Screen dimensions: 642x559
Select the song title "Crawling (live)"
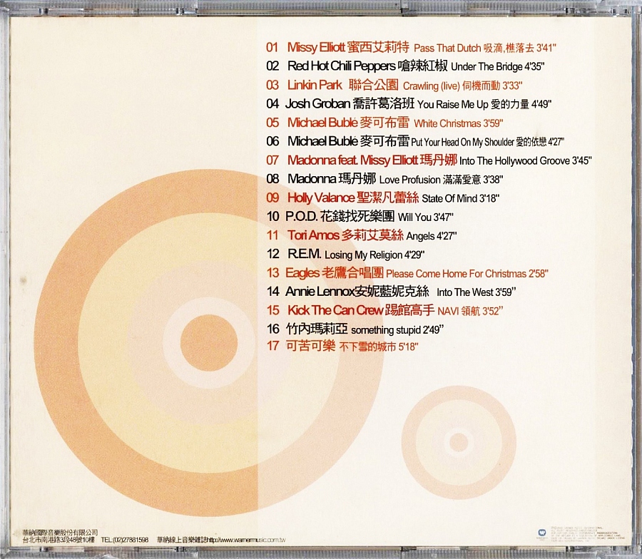click(x=431, y=86)
